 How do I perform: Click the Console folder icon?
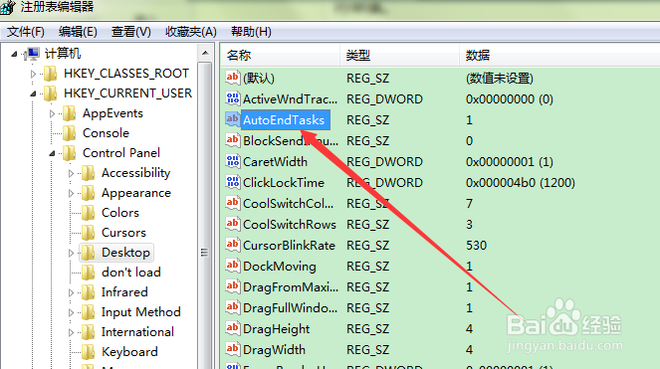click(x=69, y=133)
